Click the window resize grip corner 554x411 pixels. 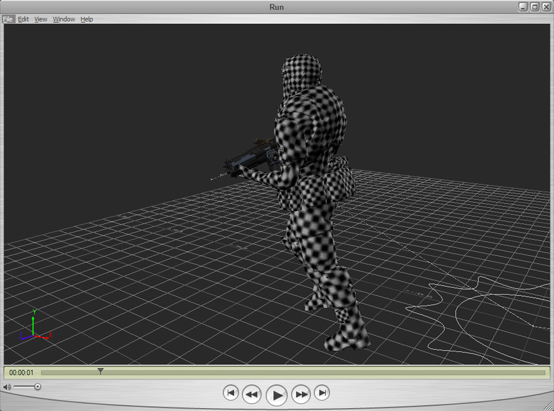[x=548, y=405]
